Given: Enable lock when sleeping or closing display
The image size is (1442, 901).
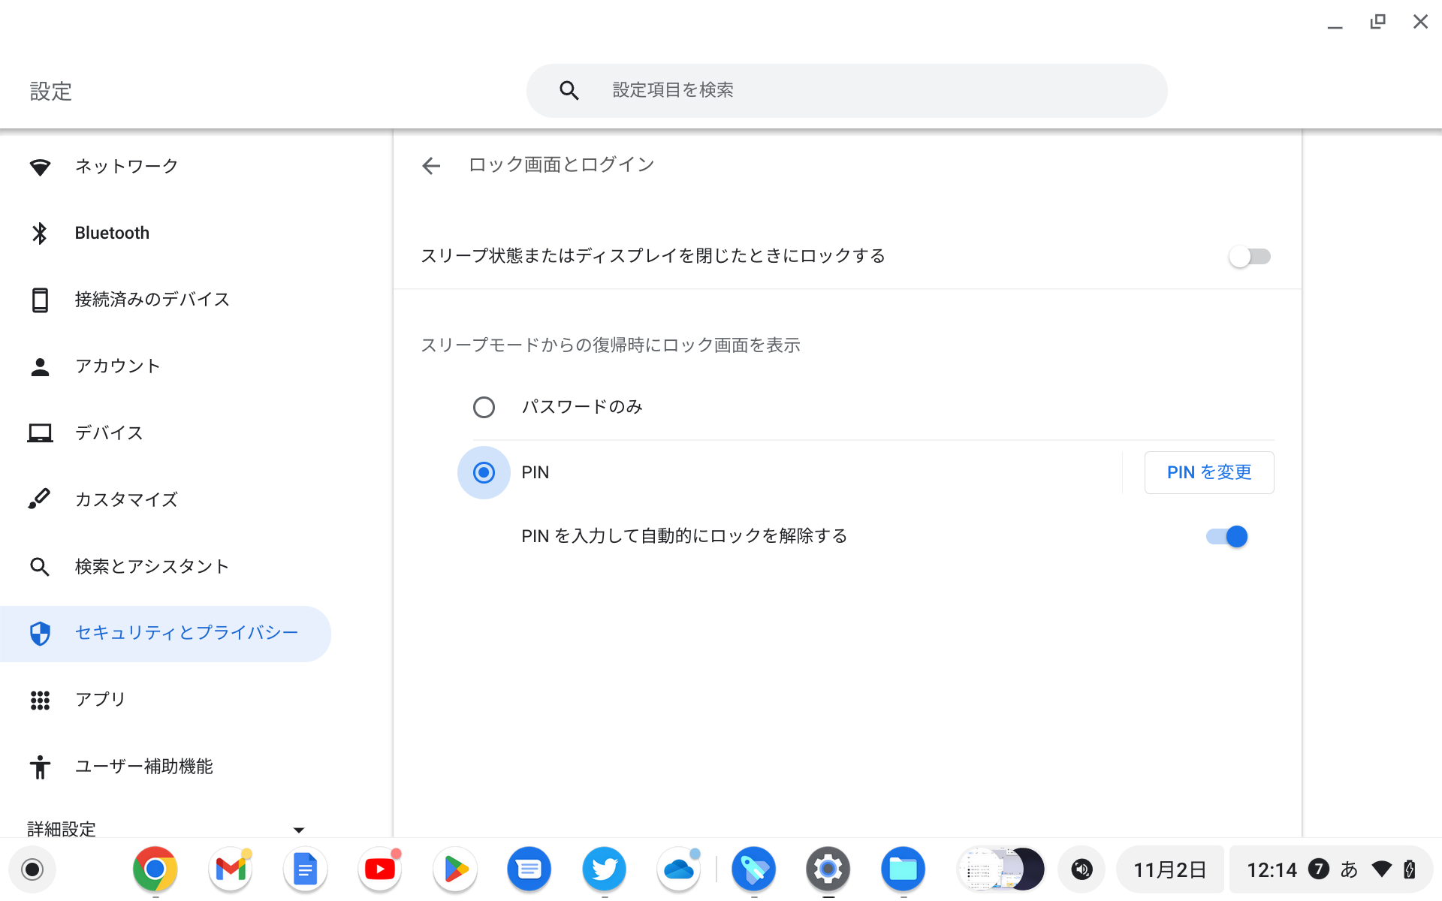Looking at the screenshot, I should [x=1249, y=256].
